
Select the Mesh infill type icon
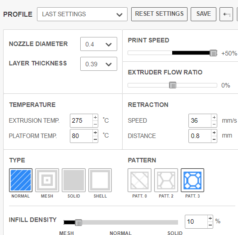point(47,180)
